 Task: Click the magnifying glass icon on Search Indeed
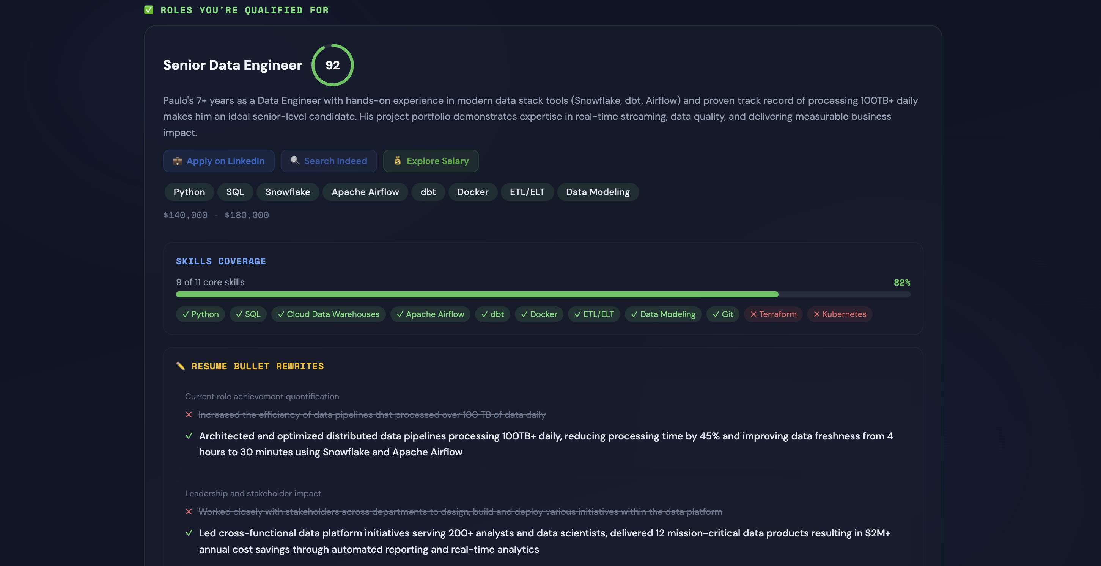click(294, 161)
